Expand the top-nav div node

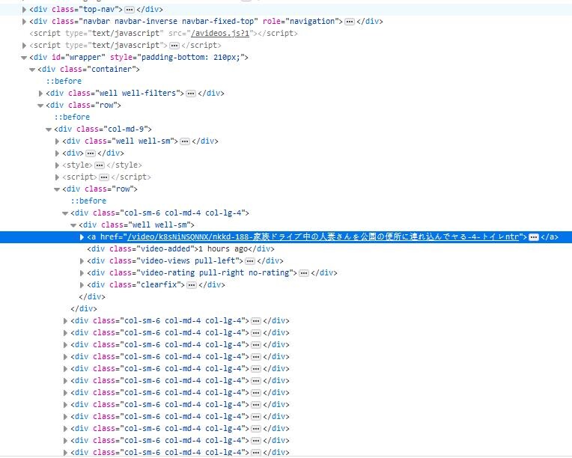pyautogui.click(x=25, y=9)
